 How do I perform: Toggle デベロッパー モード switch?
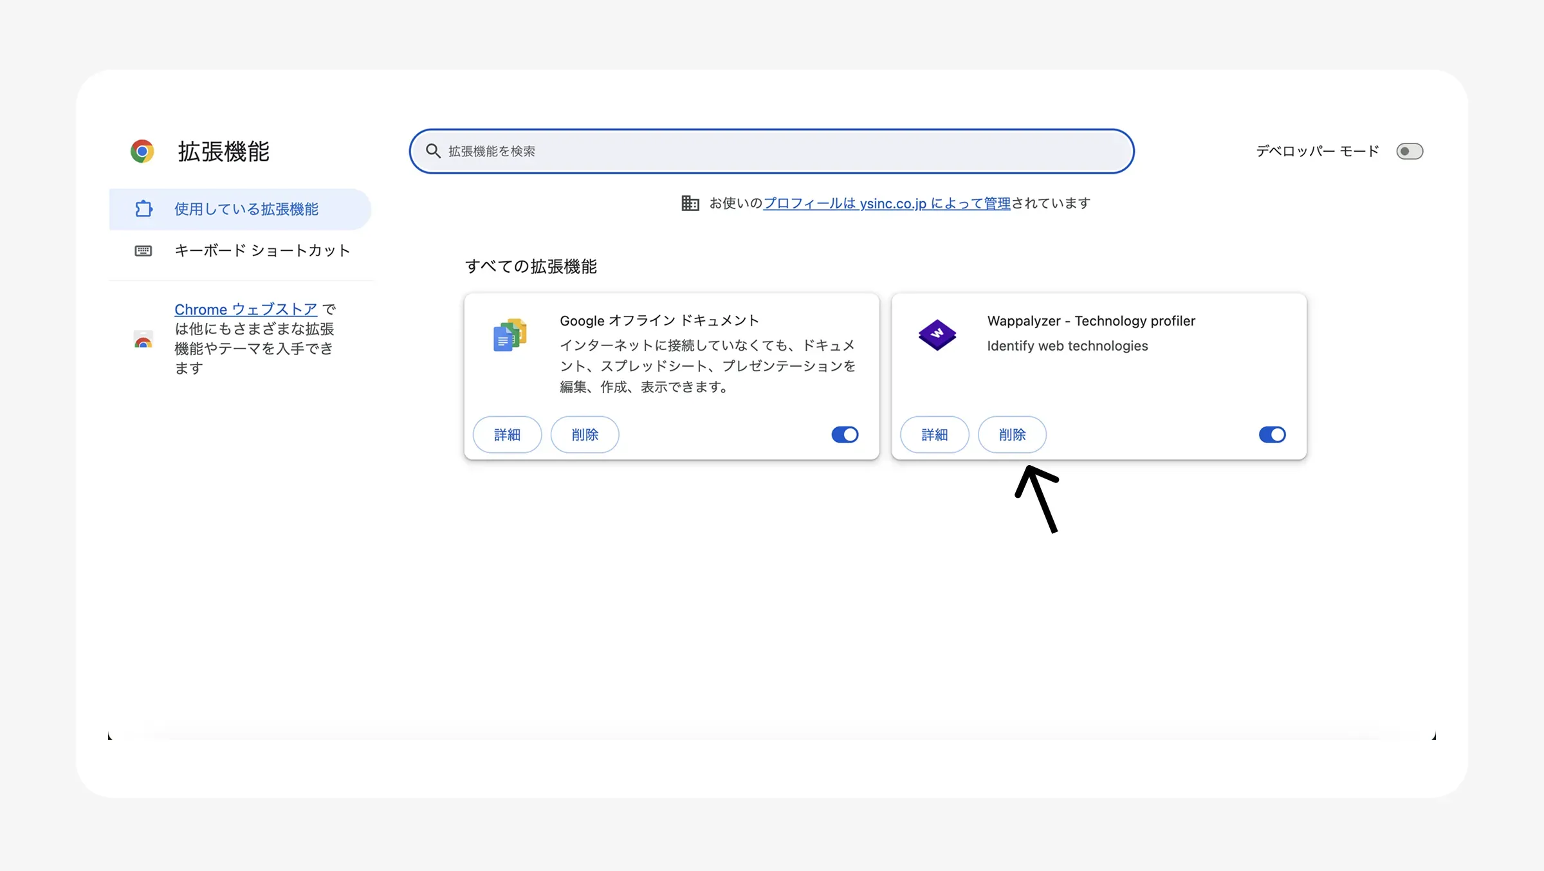pos(1410,151)
